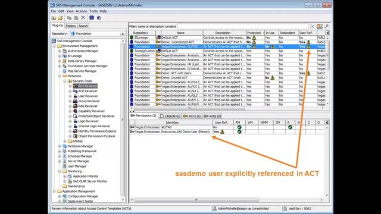Select the Demo: Unprotected ACT row

(227, 42)
